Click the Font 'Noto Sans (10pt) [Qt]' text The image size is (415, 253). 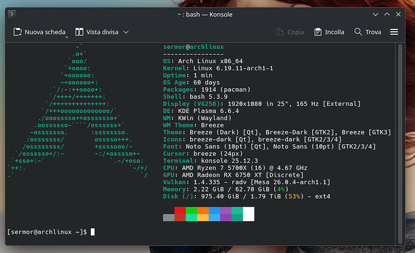pos(227,147)
